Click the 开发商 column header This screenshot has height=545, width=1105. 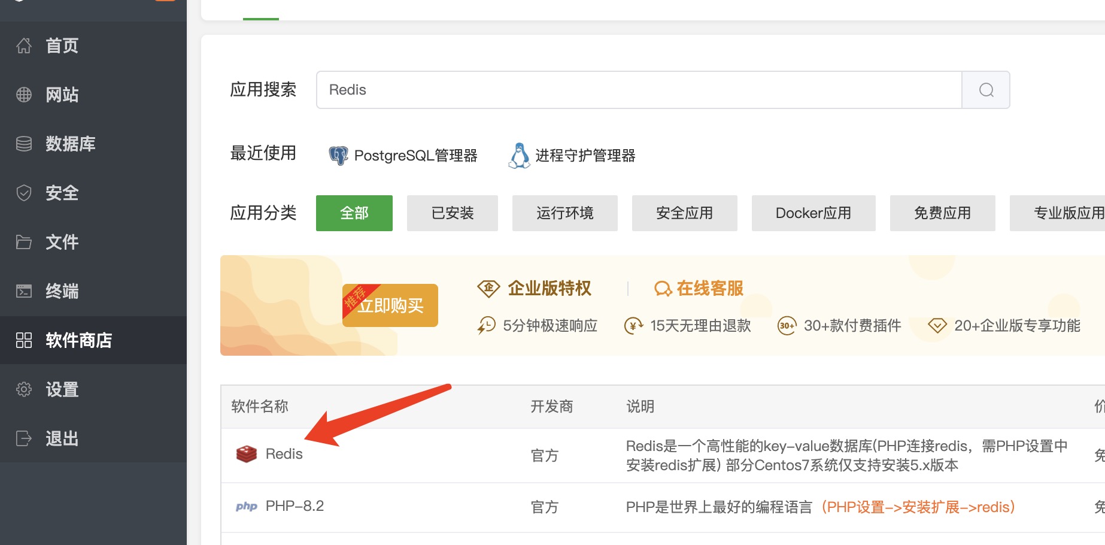[552, 407]
